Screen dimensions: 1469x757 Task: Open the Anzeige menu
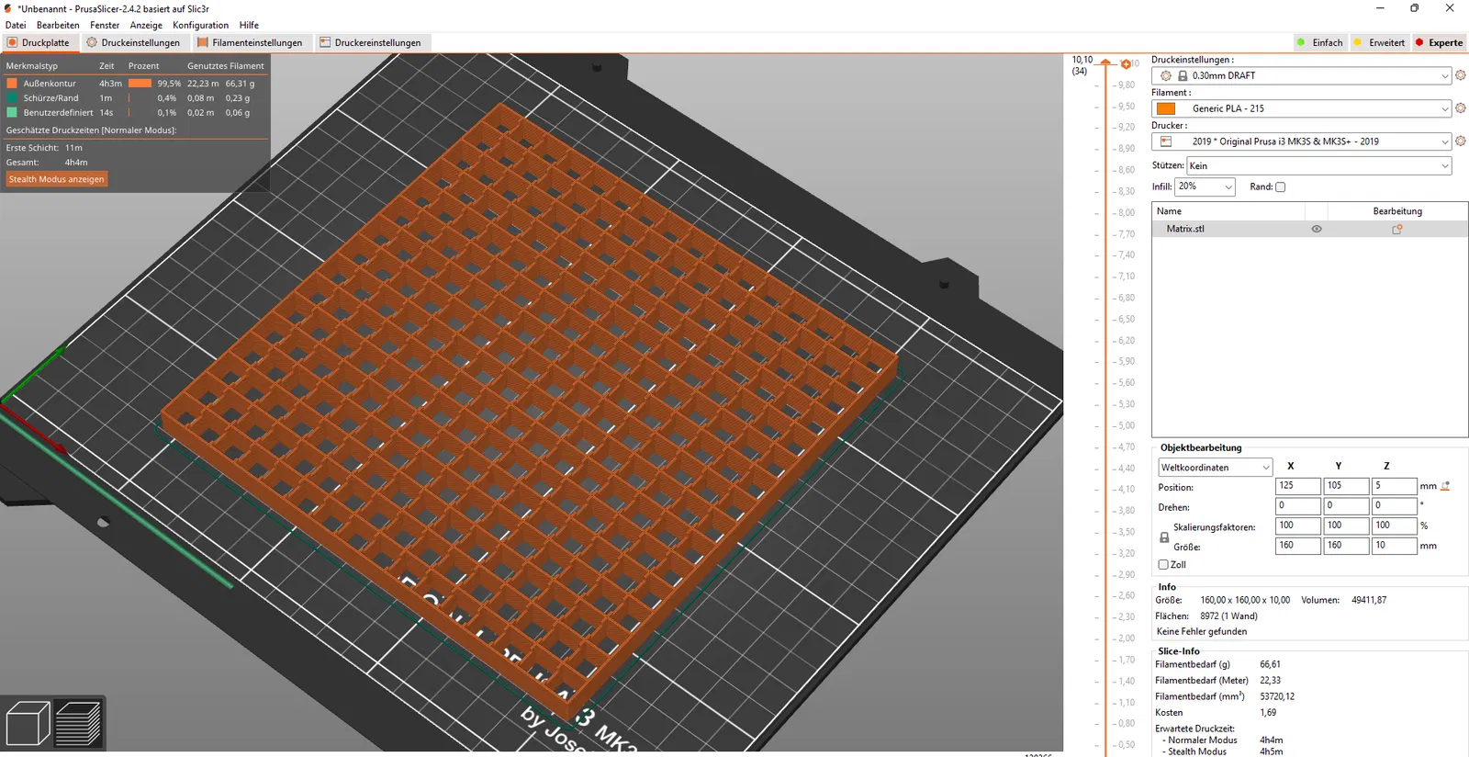[146, 25]
